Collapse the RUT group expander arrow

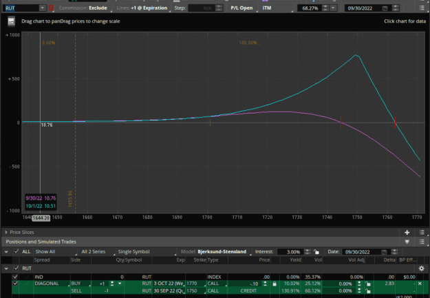tap(6, 268)
